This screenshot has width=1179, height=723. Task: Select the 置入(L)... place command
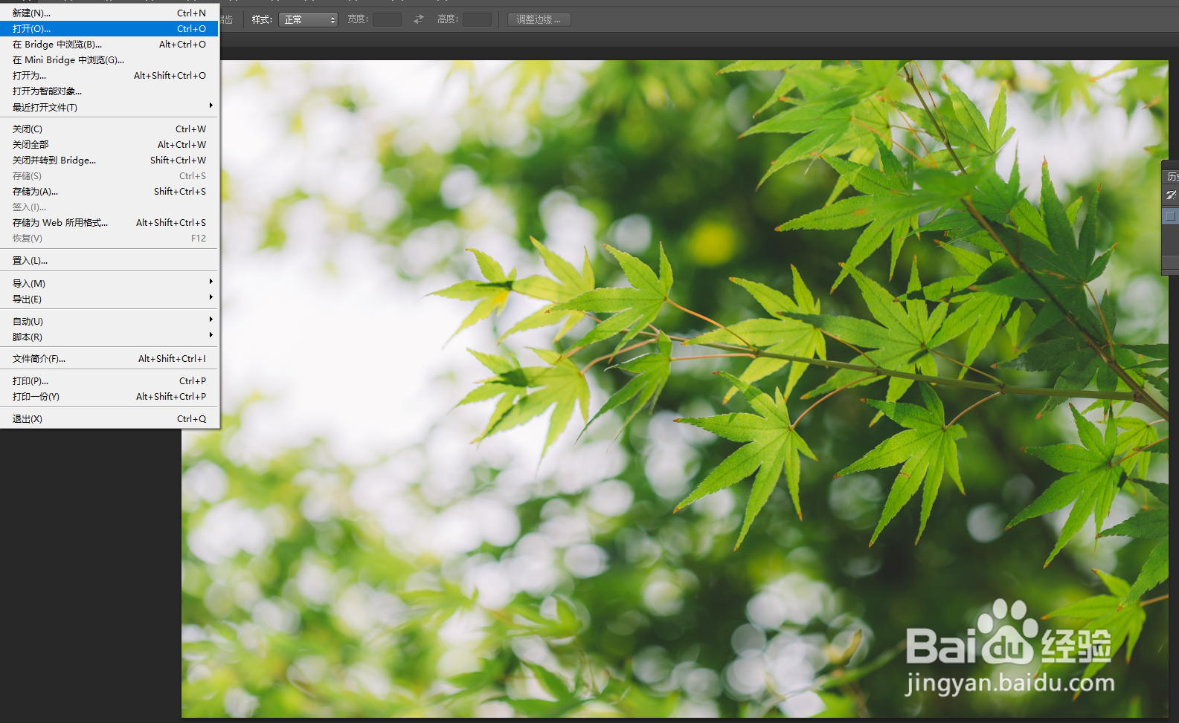click(x=109, y=260)
